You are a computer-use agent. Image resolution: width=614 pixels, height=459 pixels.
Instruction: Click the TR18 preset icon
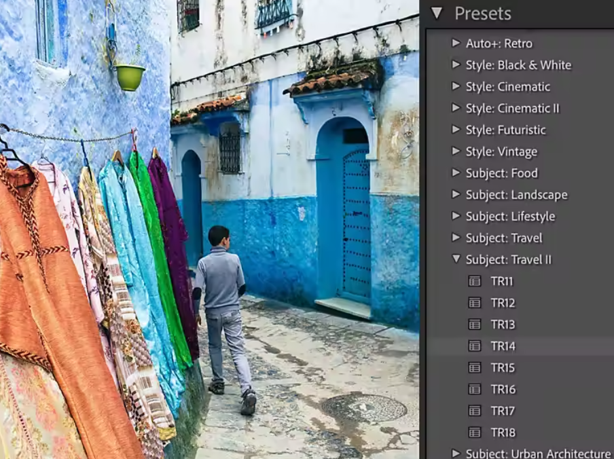pyautogui.click(x=475, y=433)
